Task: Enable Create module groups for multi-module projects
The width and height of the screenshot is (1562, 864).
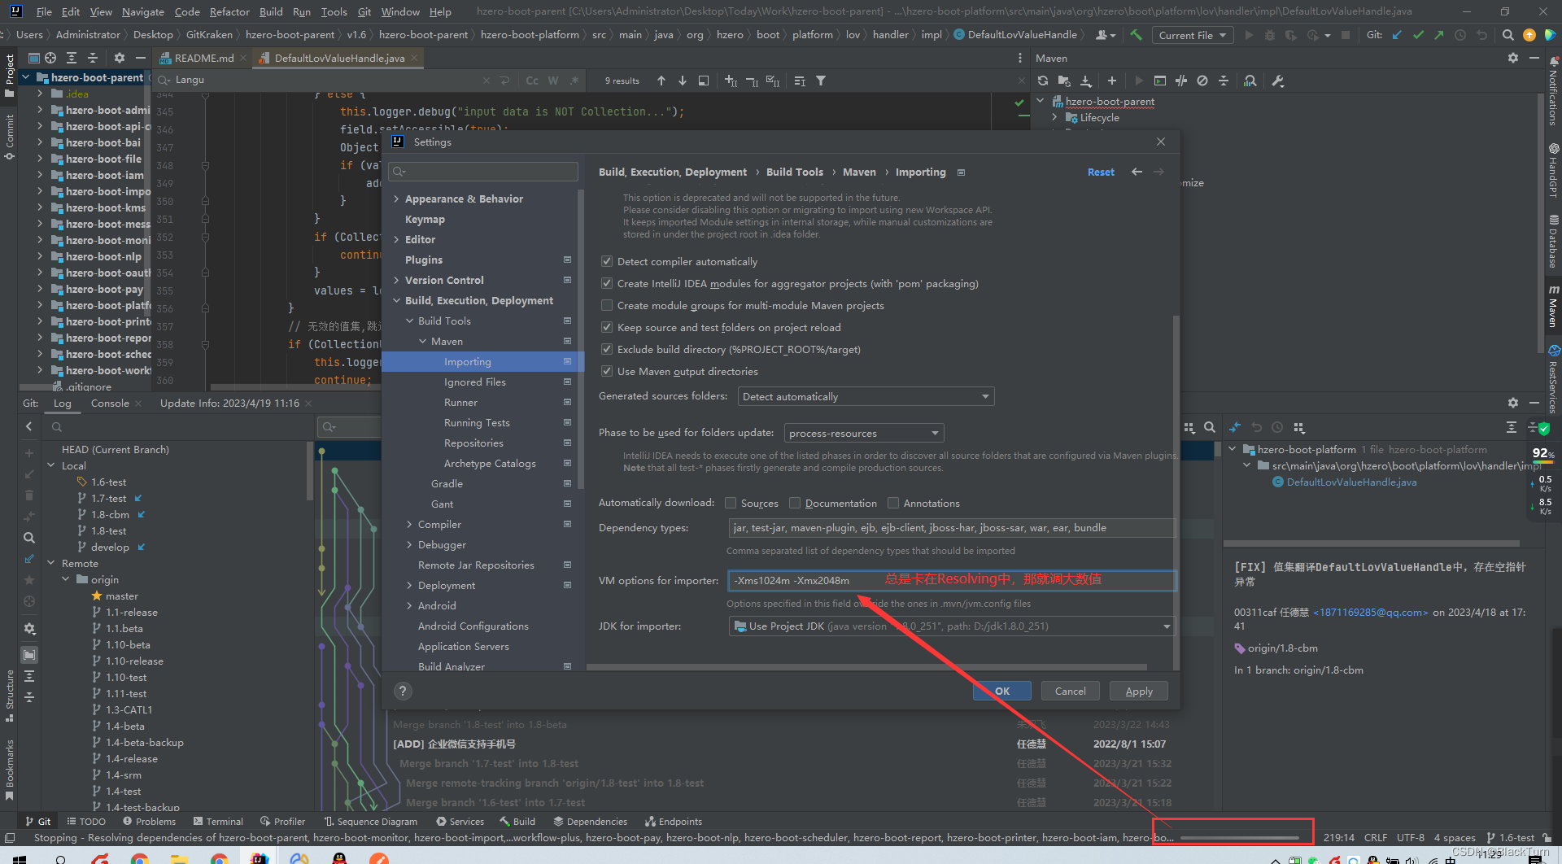Action: click(606, 305)
